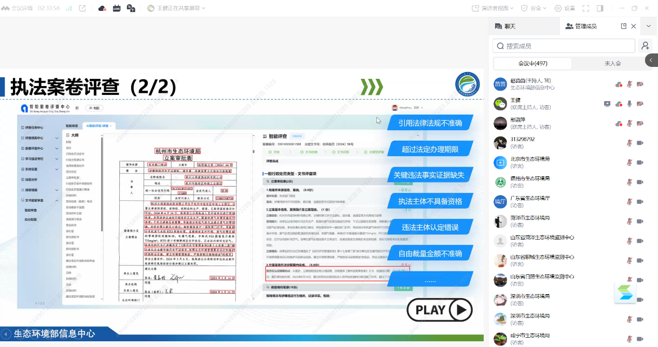Toggle 王健's microphone in member list

pos(629,104)
